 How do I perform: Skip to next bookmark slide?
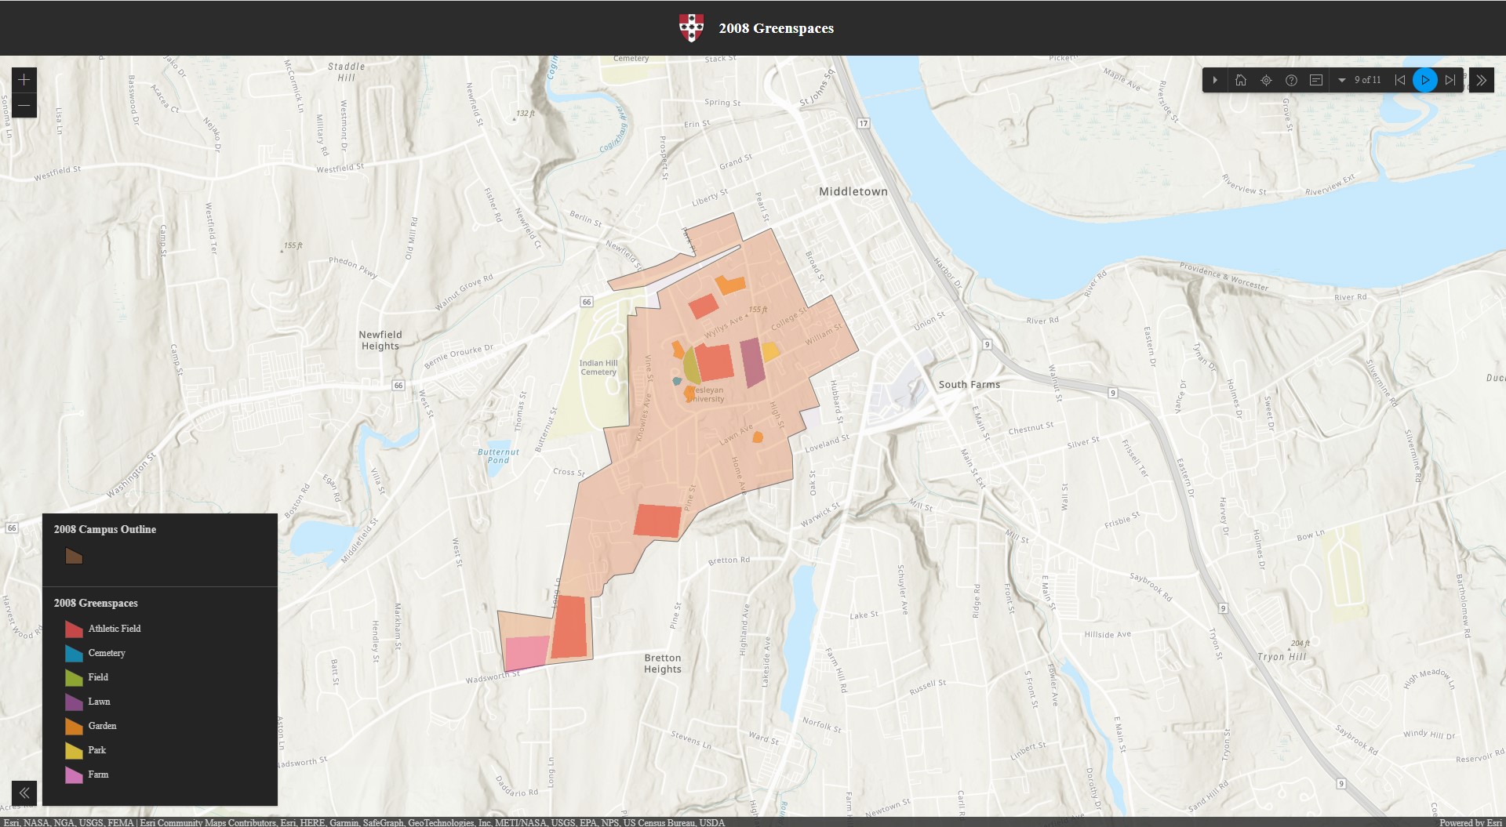(x=1450, y=80)
